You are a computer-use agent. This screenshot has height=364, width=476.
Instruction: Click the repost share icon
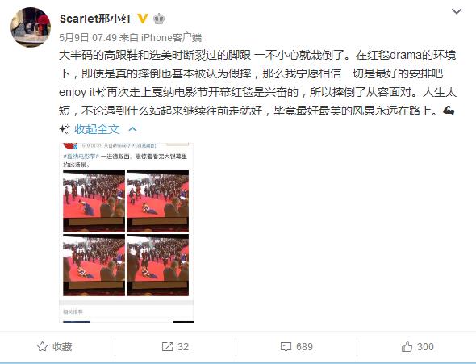(167, 347)
